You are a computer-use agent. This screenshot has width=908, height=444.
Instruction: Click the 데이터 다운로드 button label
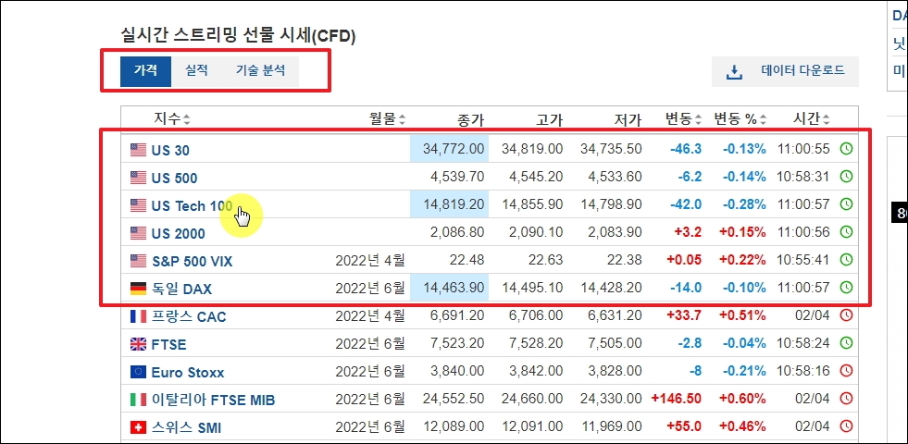(x=802, y=71)
